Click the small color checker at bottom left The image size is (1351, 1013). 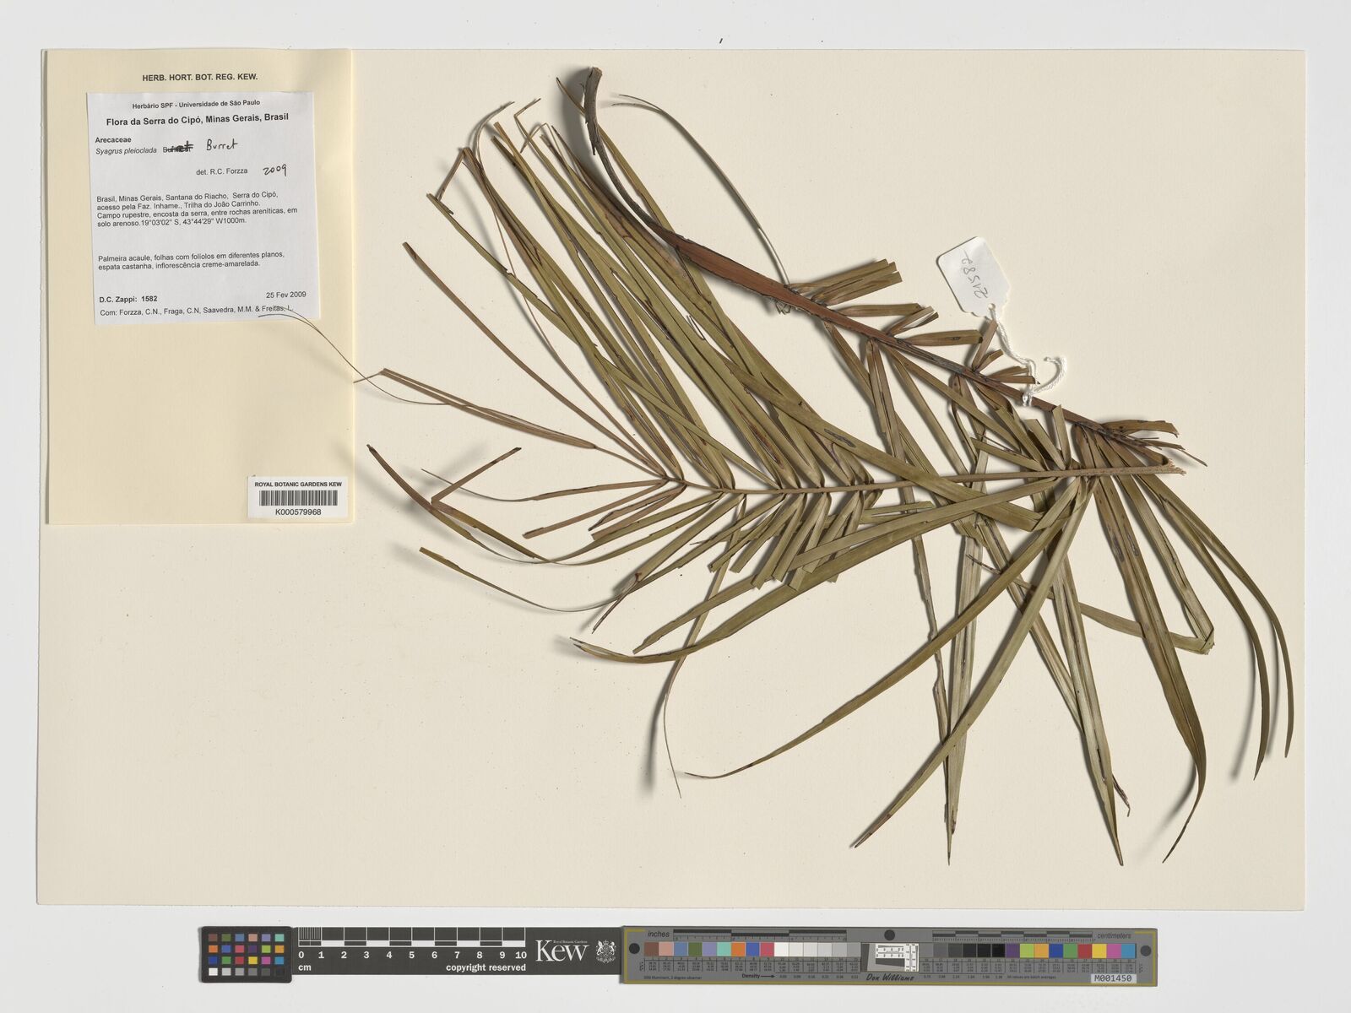point(246,954)
